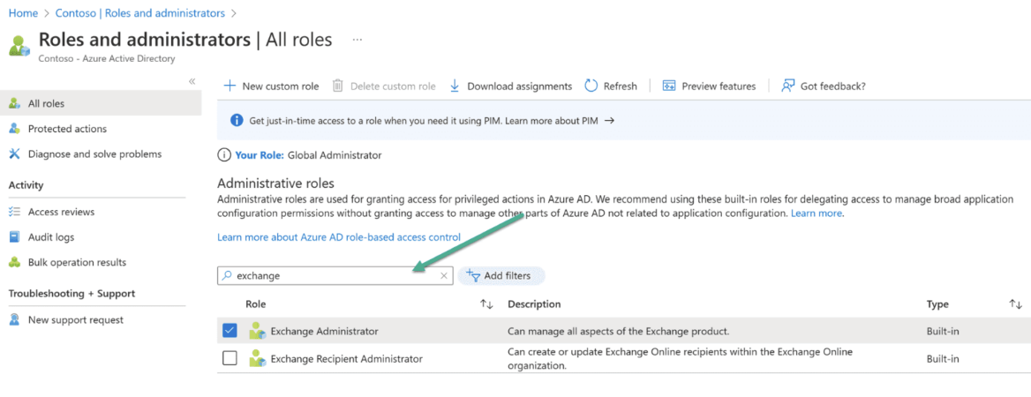Click the 'Can create or update Exchange Online recipients' description
The height and width of the screenshot is (397, 1031).
point(680,359)
